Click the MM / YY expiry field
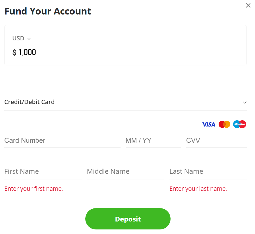Screen dimensions: 255x234 (153, 140)
